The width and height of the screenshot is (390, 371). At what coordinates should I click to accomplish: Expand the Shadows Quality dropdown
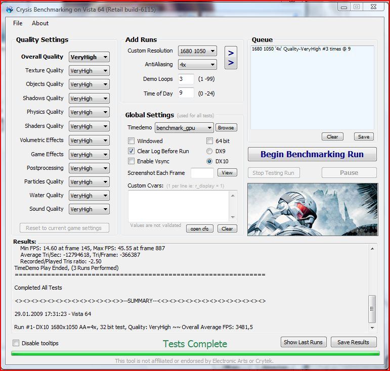[x=89, y=99]
